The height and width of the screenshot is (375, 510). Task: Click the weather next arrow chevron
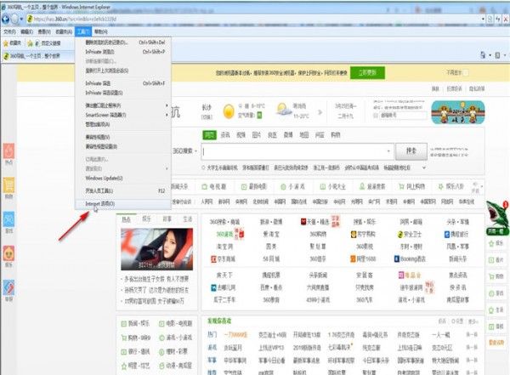[320, 112]
